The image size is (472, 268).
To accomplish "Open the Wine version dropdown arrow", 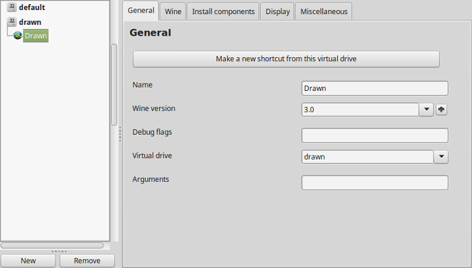I will tap(426, 109).
